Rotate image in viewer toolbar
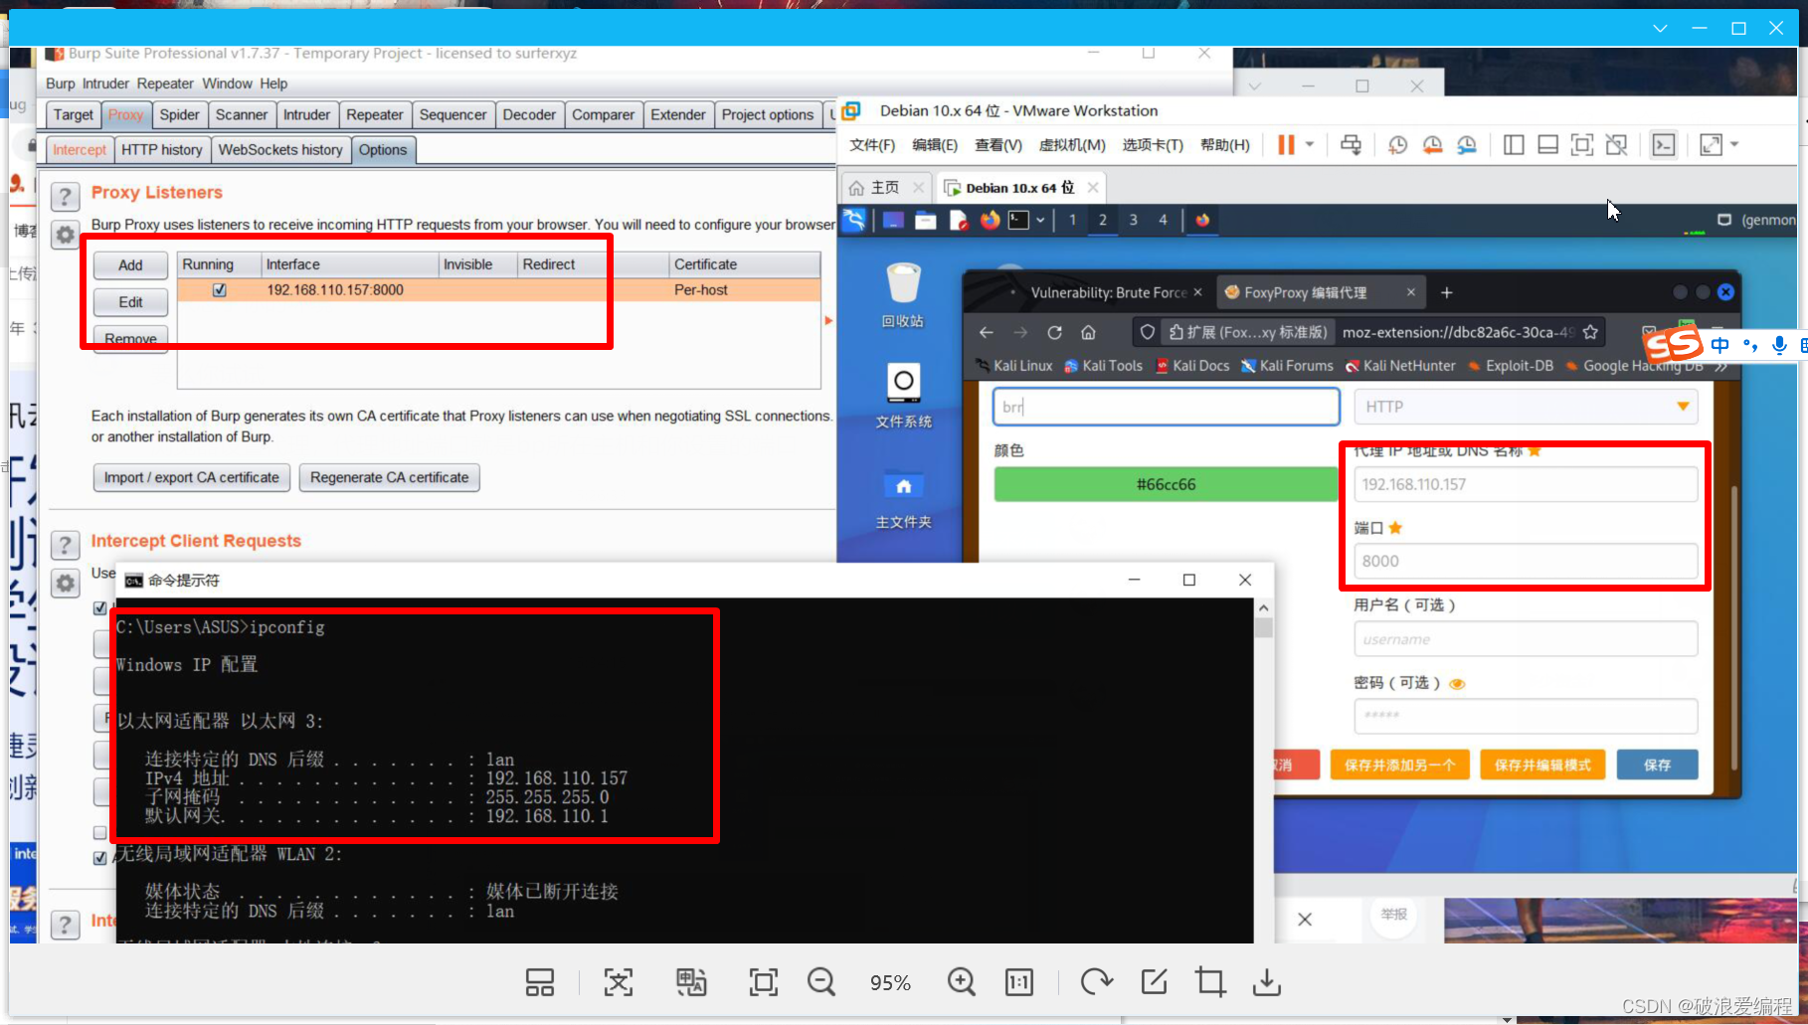This screenshot has width=1808, height=1025. pos(1096,982)
